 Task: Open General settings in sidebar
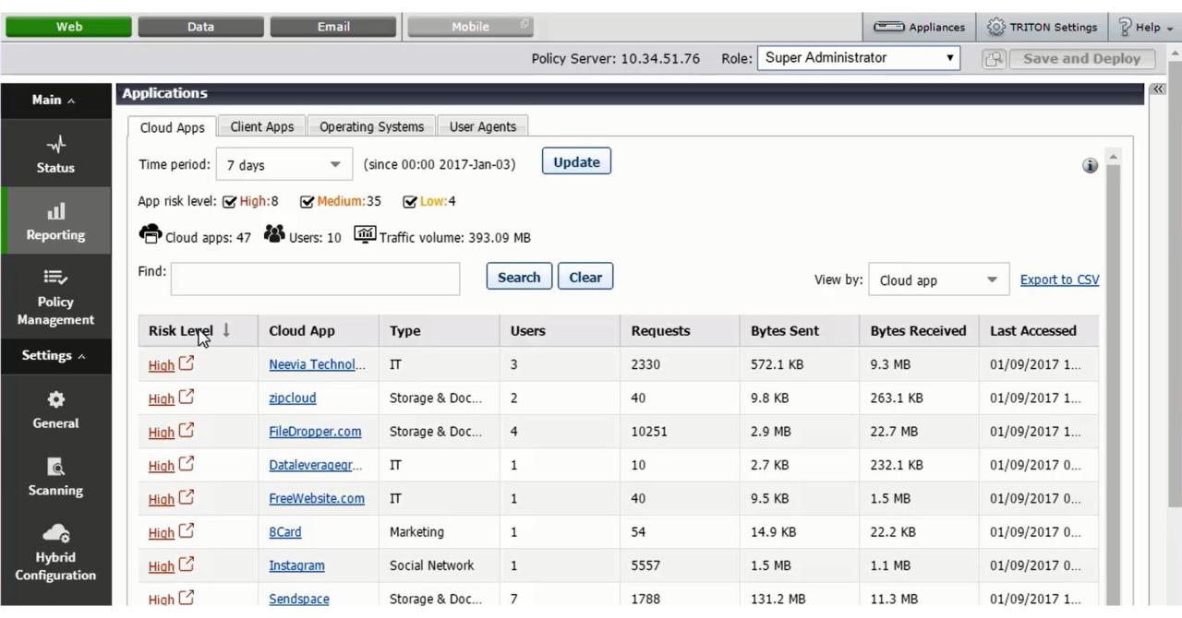coord(55,410)
